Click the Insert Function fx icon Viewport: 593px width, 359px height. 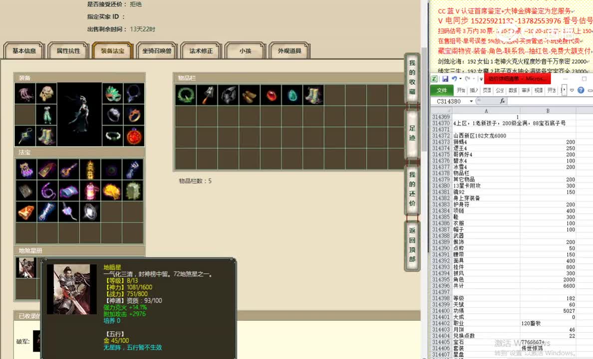(x=502, y=101)
